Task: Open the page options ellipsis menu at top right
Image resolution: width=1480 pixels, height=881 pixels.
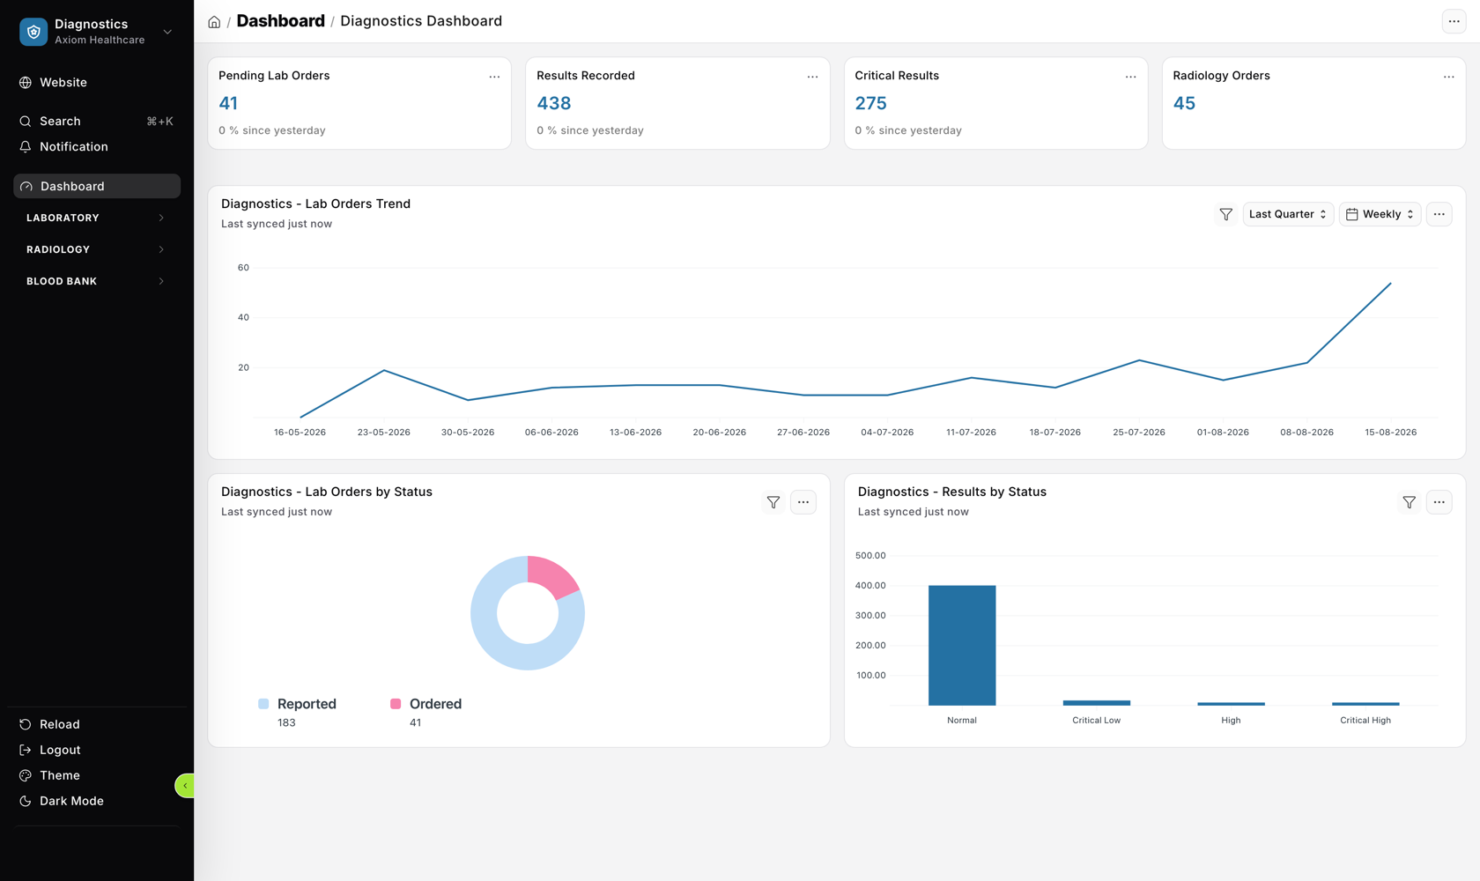Action: (1454, 21)
